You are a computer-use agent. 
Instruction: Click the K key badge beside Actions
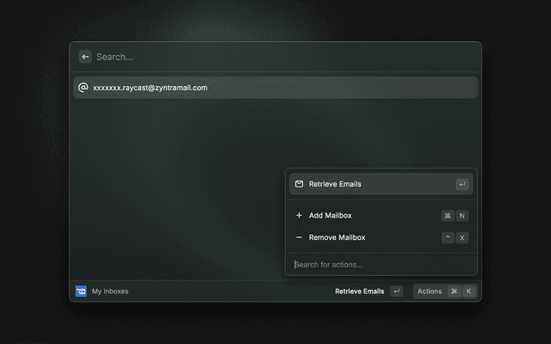point(468,292)
